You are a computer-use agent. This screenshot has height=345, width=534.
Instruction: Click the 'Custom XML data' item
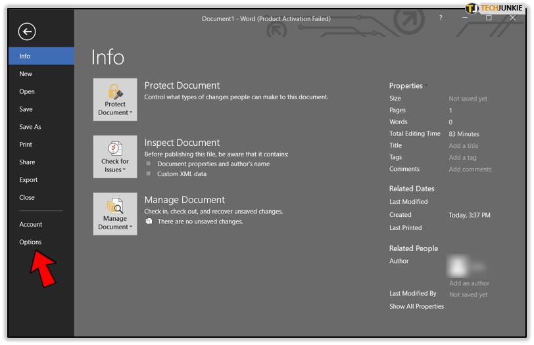point(182,174)
